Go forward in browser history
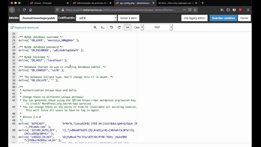Screen dimensions: 261x147 (x=18, y=10)
